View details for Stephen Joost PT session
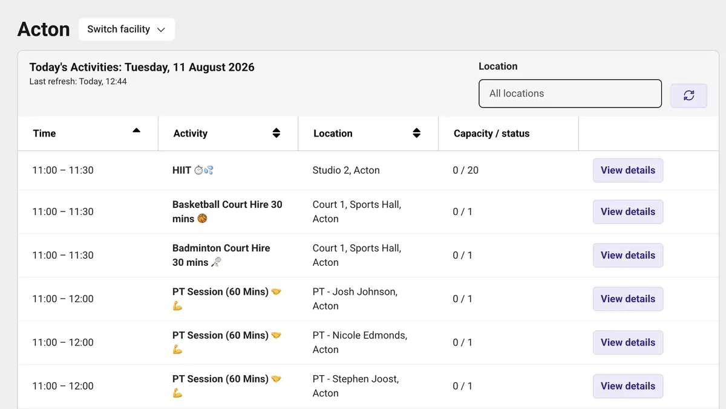Image resolution: width=726 pixels, height=409 pixels. pyautogui.click(x=628, y=386)
